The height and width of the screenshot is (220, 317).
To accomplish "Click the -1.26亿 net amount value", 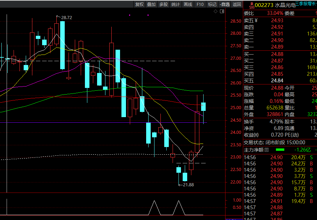I will 303,150.
